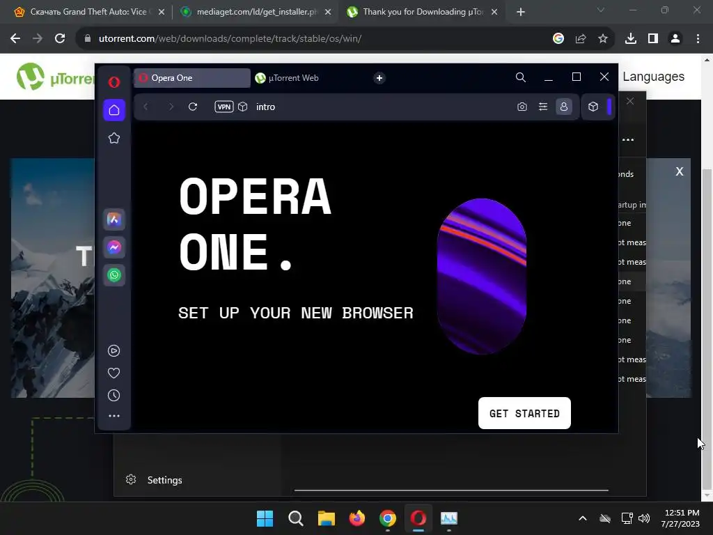Viewport: 713px width, 535px height.
Task: Open a new Chrome tab
Action: click(x=521, y=12)
